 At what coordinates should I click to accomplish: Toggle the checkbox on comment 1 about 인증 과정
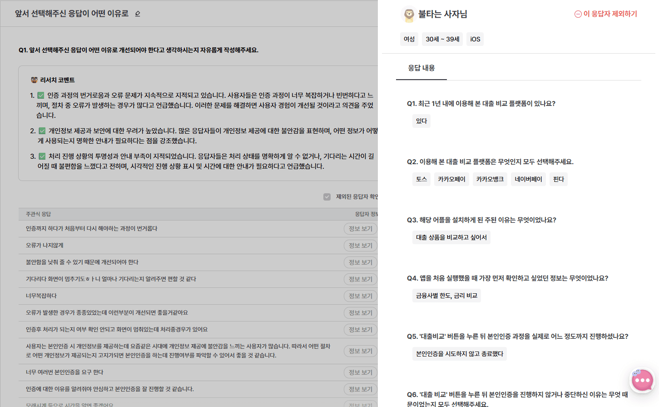point(41,95)
